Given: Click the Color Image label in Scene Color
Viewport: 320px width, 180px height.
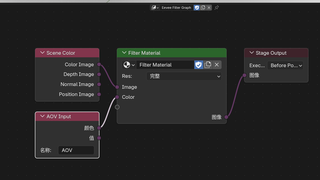Looking at the screenshot, I should 79,64.
